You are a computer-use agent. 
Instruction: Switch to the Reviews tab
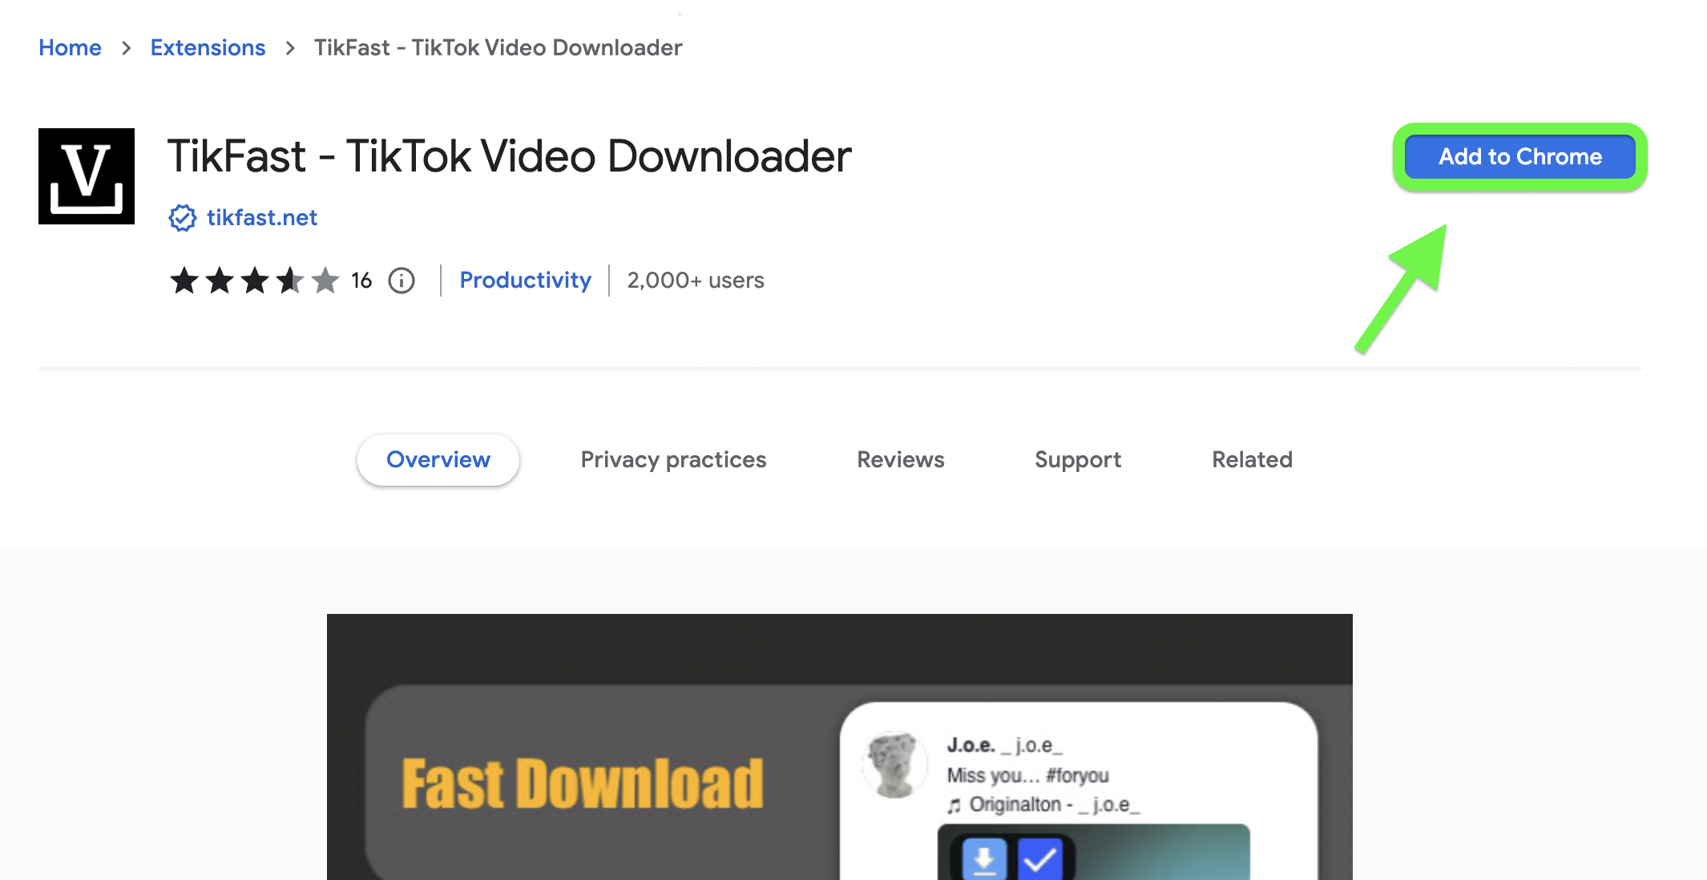[x=901, y=460]
